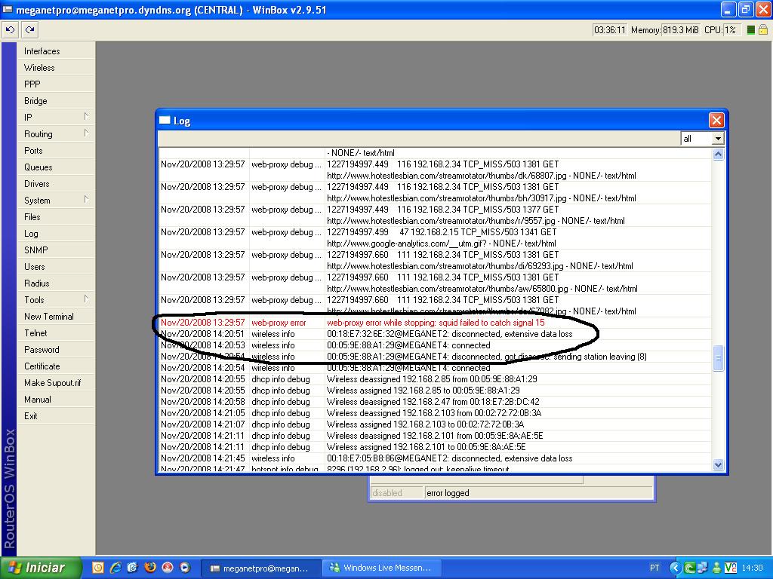Open Users in the sidebar
This screenshot has height=579, width=773.
click(56, 267)
